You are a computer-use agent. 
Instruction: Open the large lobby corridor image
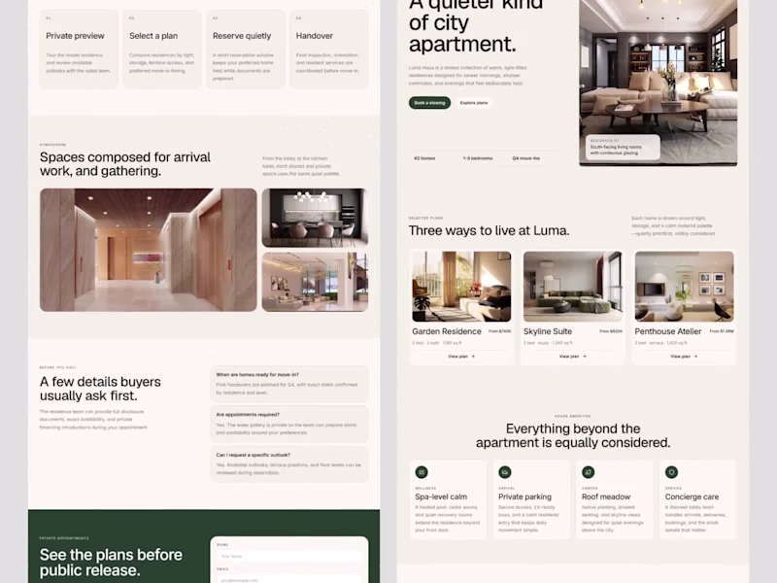149,250
